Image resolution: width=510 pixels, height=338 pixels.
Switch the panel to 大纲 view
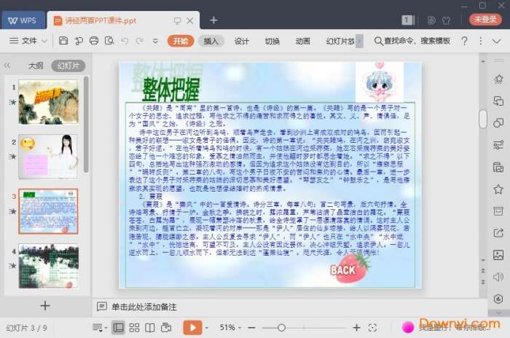(x=36, y=66)
